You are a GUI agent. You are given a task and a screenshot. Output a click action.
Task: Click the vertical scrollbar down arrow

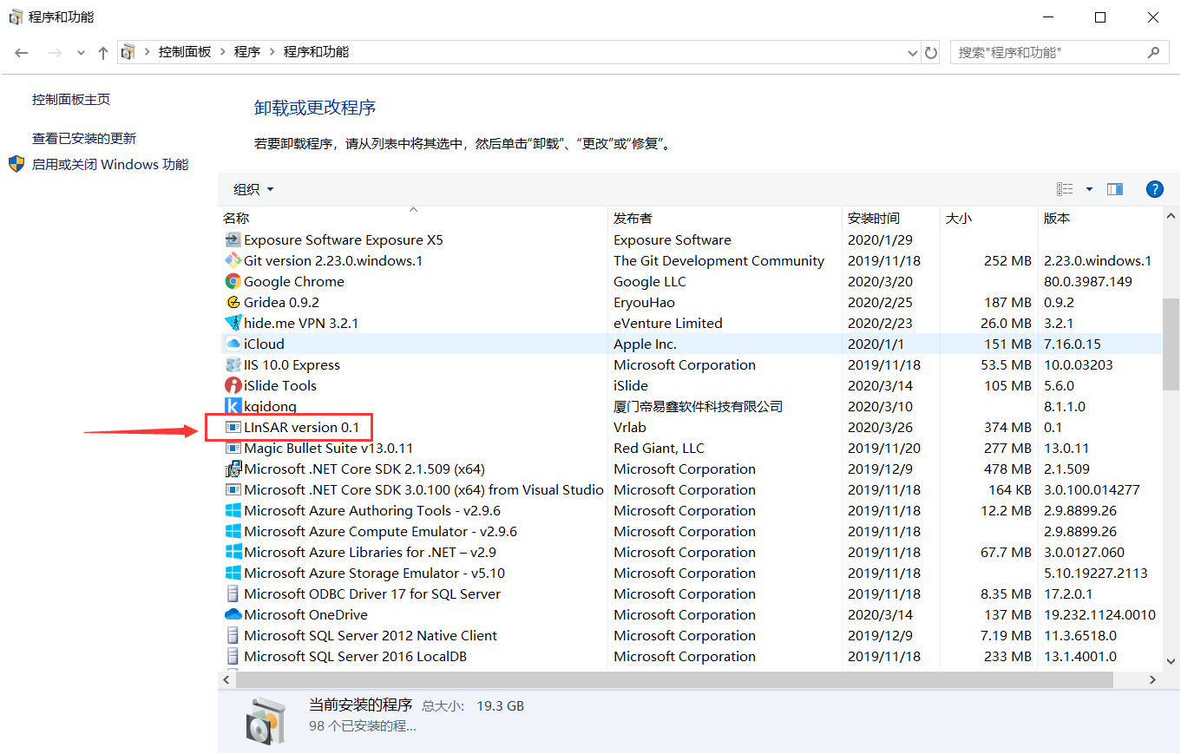coord(1171,661)
